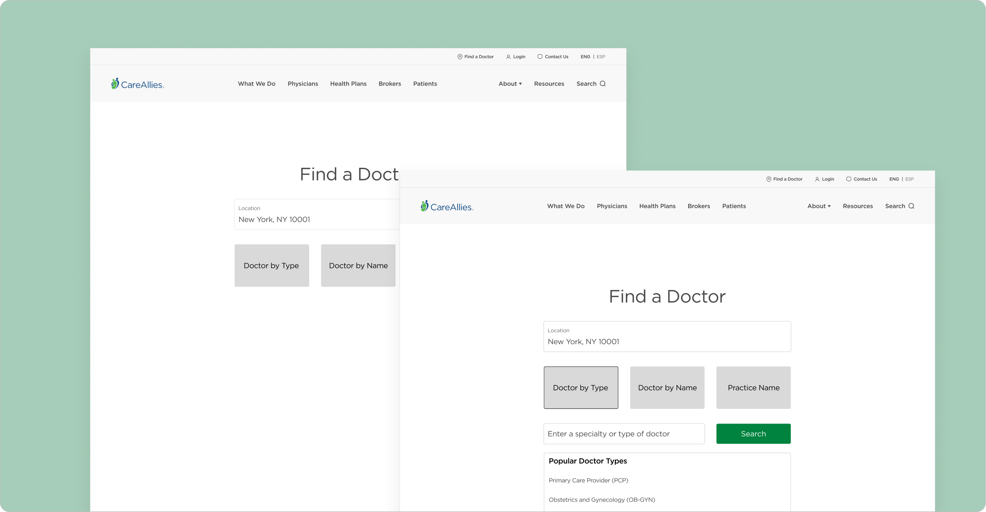This screenshot has width=986, height=512.
Task: Expand the About dropdown in front window
Action: pos(819,206)
